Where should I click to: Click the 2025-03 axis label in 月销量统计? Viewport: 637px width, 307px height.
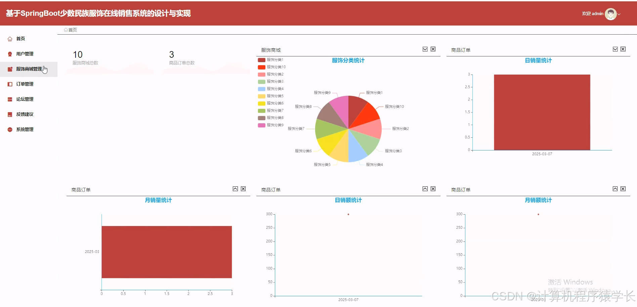(x=92, y=252)
